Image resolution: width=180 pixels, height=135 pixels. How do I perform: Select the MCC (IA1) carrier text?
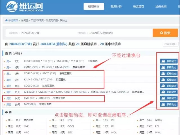click(x=30, y=104)
